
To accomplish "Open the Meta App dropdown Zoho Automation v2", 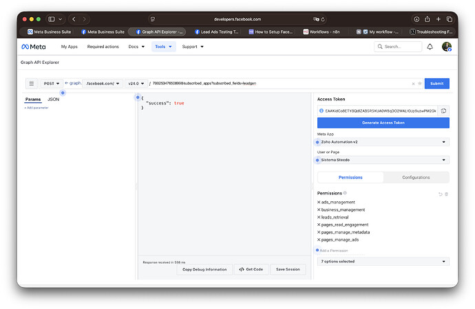I will pyautogui.click(x=383, y=141).
